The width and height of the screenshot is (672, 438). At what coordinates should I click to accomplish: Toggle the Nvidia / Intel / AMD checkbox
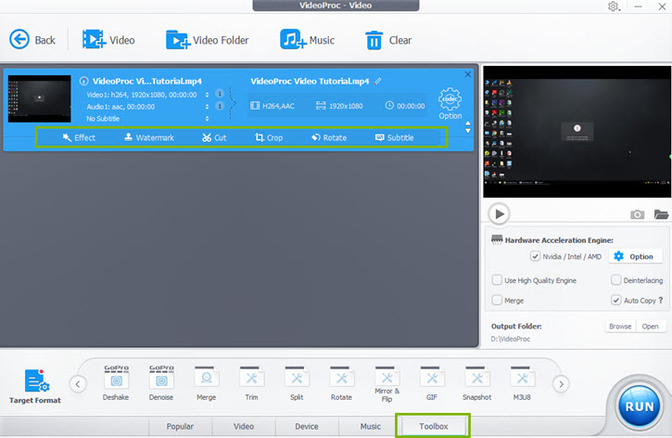click(x=535, y=256)
